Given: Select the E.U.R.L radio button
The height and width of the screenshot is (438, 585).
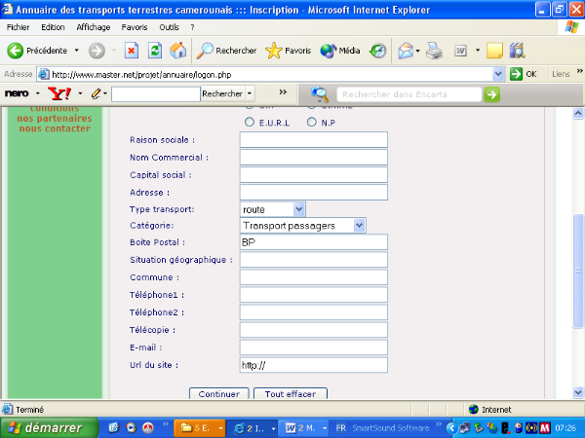Looking at the screenshot, I should (x=250, y=122).
